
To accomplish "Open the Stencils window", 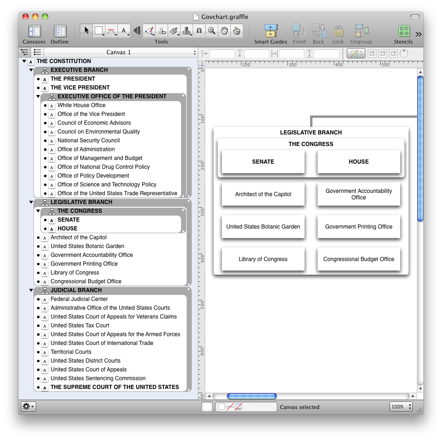I will (403, 34).
